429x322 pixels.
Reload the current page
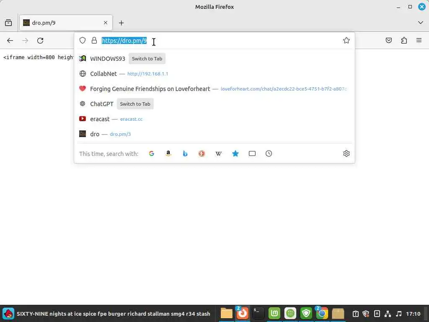(x=40, y=41)
